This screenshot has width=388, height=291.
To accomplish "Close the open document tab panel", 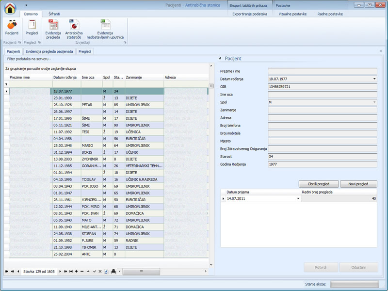I will pyautogui.click(x=381, y=51).
